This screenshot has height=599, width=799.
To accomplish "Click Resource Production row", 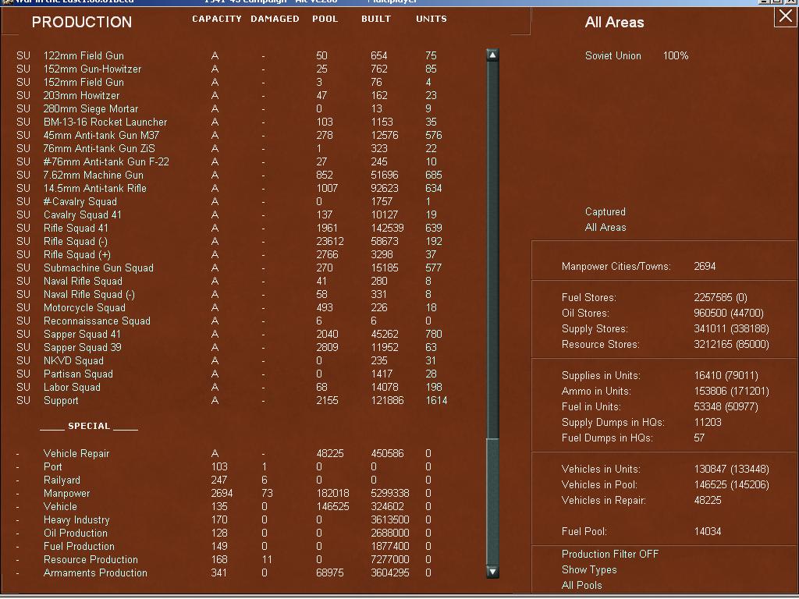I will (224, 558).
